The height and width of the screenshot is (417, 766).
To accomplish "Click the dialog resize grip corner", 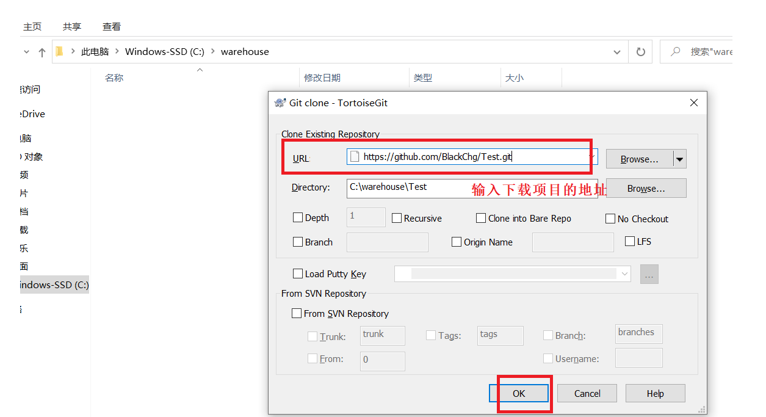I will [x=702, y=410].
